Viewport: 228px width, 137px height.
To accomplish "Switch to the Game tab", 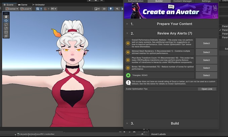I will pyautogui.click(x=23, y=5).
